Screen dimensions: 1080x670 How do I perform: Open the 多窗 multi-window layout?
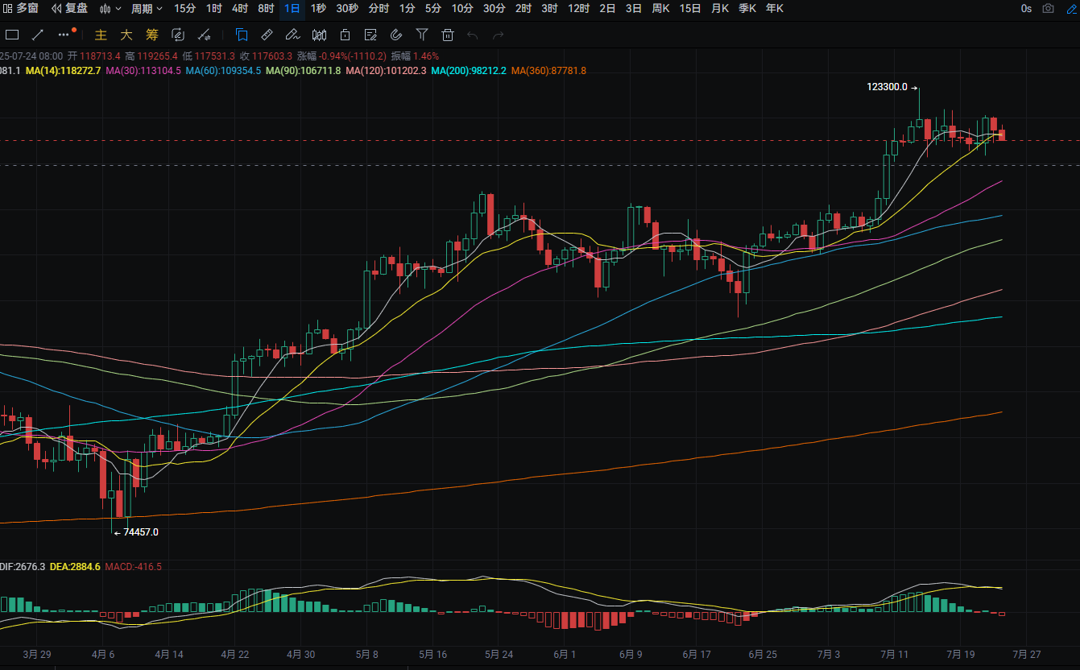pos(21,9)
